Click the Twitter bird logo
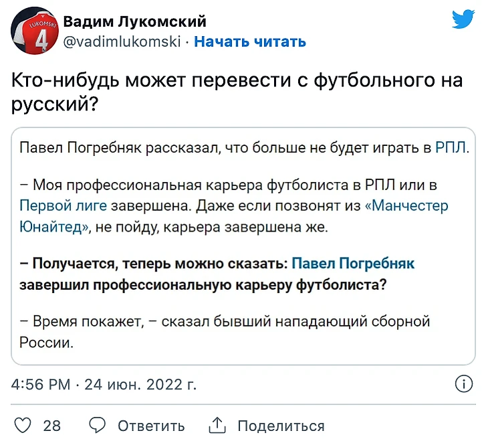The image size is (488, 443). [463, 19]
